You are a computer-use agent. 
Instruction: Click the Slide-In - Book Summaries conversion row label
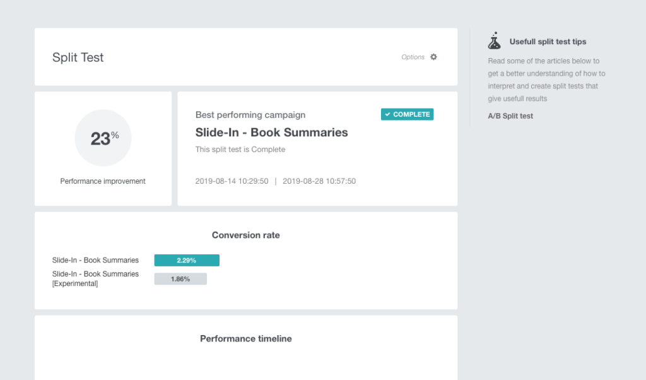(x=95, y=260)
